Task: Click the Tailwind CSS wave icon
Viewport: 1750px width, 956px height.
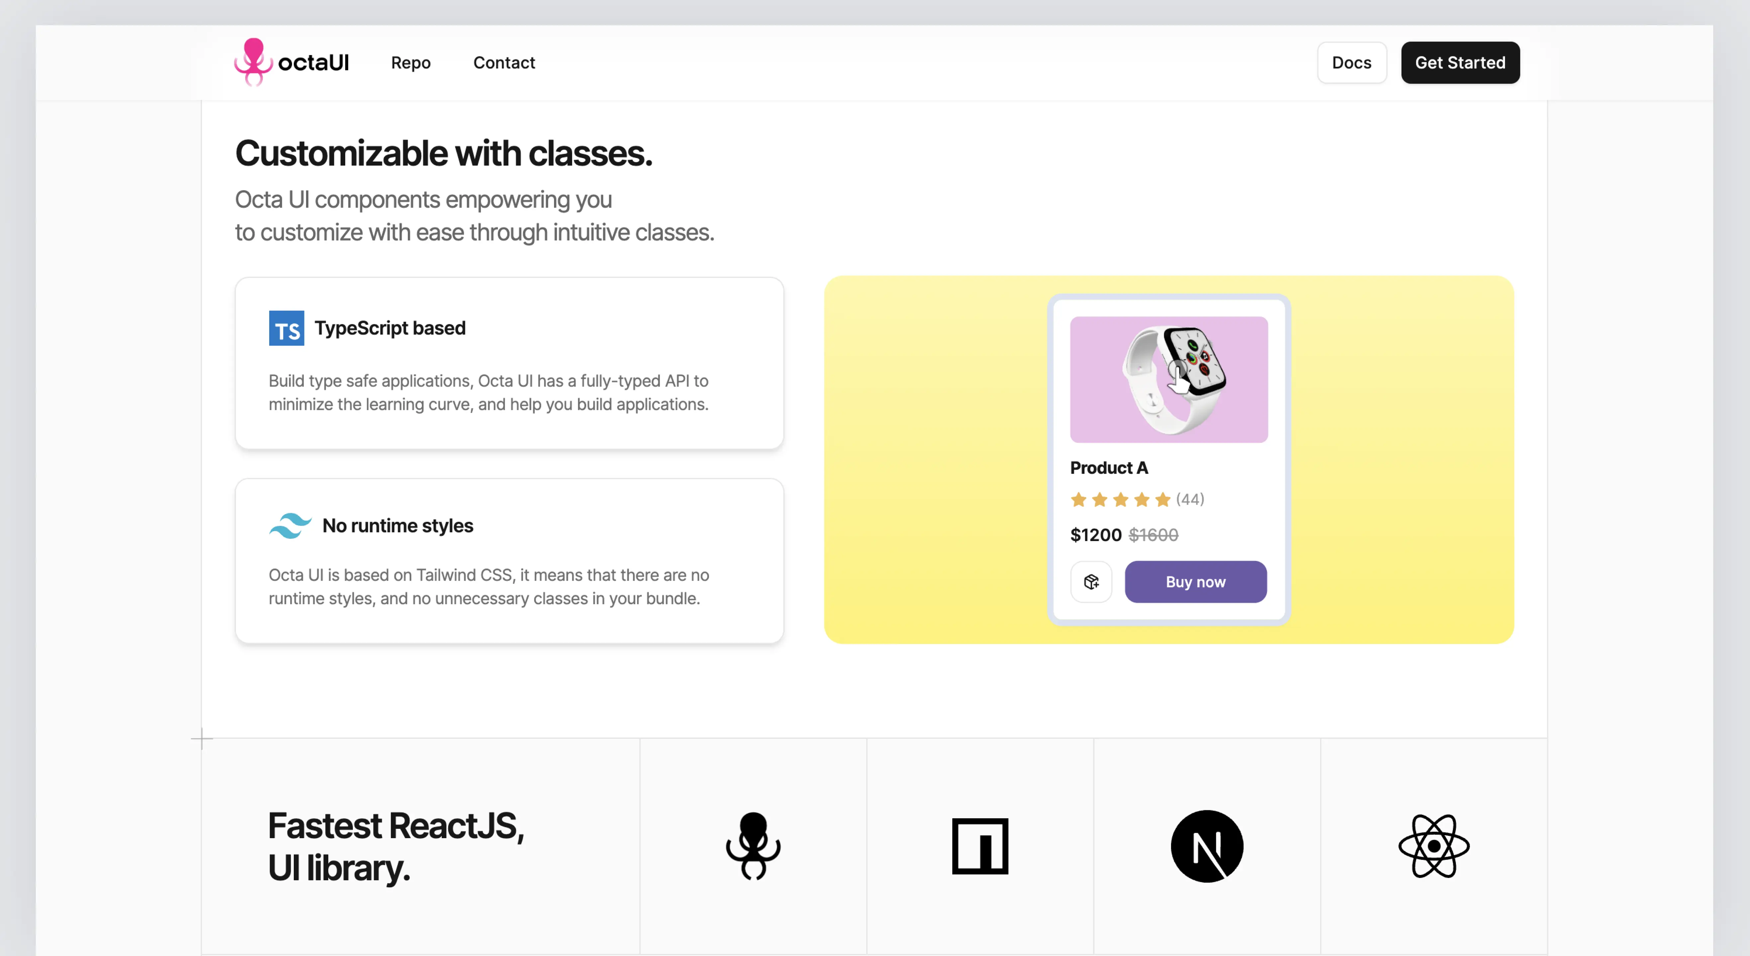Action: tap(290, 526)
